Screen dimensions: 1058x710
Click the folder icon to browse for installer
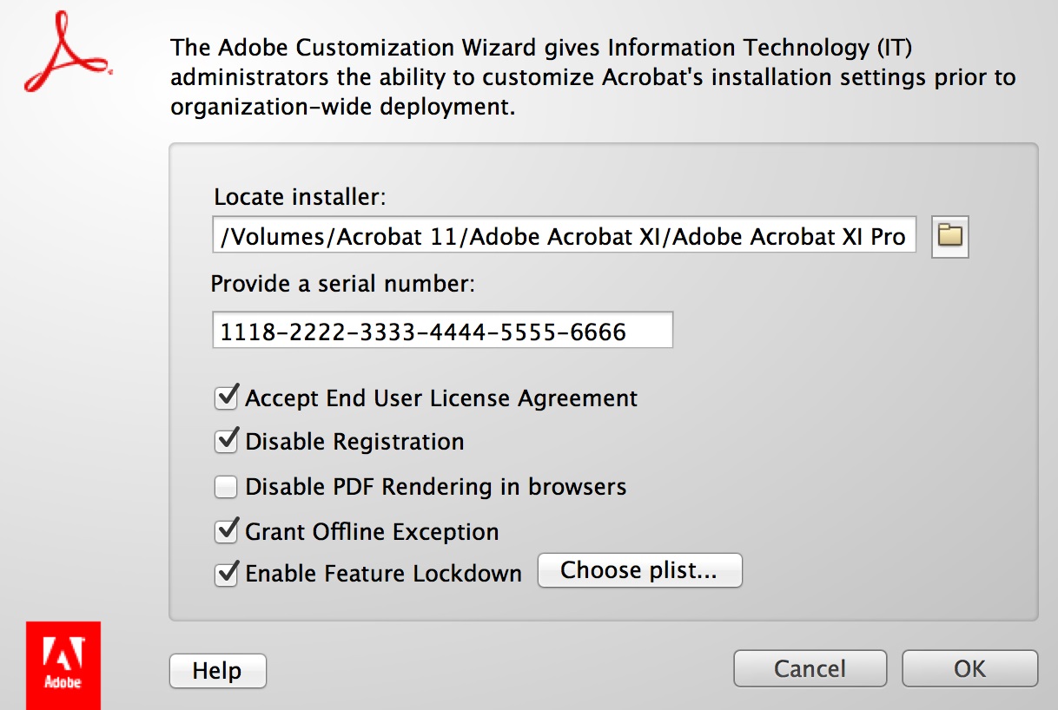coord(949,235)
